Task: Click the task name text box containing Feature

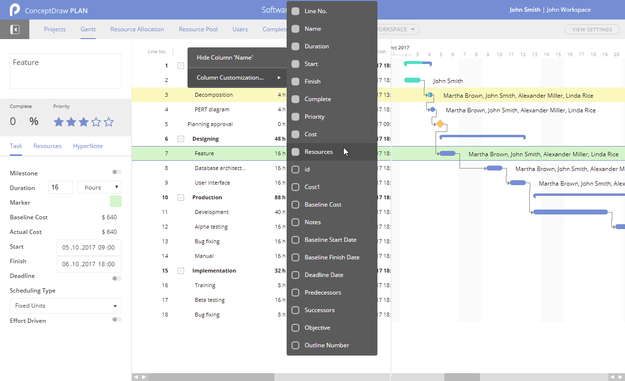Action: point(65,71)
